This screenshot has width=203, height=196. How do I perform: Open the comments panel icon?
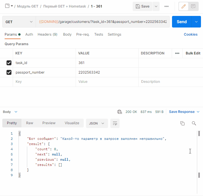point(193,6)
